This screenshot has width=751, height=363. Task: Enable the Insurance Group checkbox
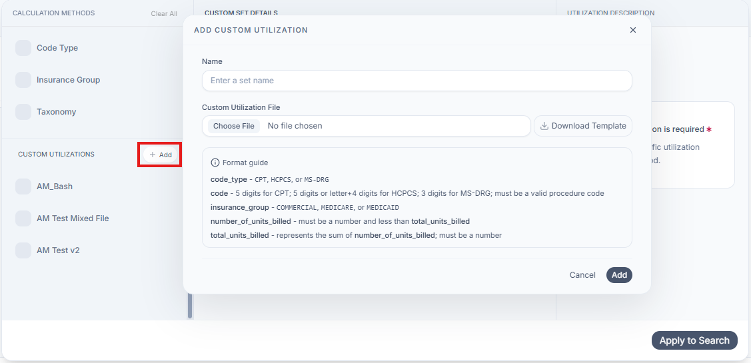pos(23,80)
